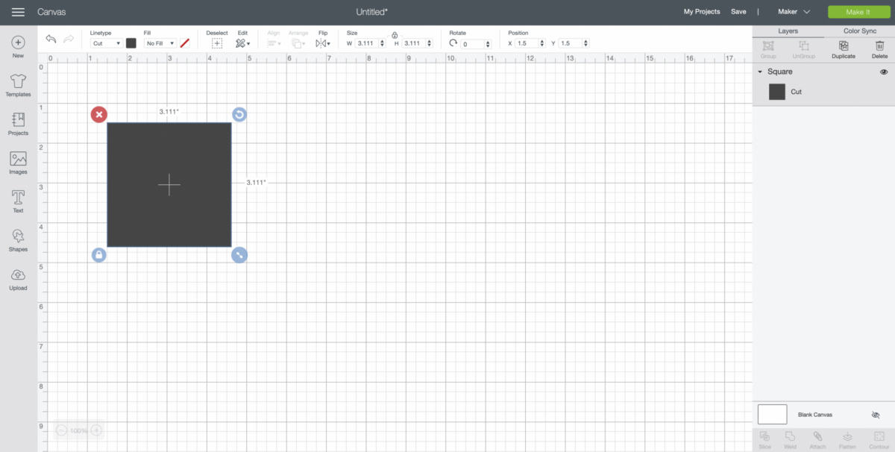Open the Edit scissors menu
Viewport: 895px width, 452px height.
click(242, 43)
